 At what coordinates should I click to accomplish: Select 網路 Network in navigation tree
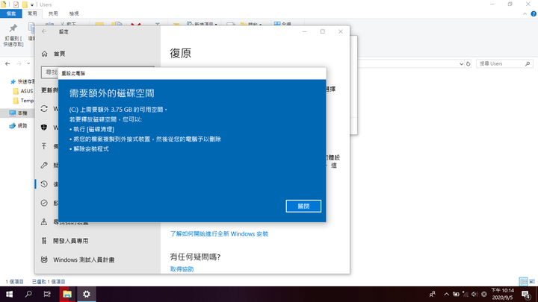(18, 126)
